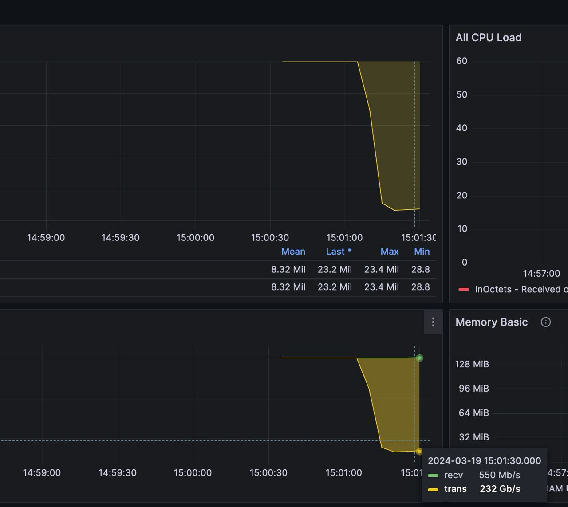Click the green recv data point

419,358
